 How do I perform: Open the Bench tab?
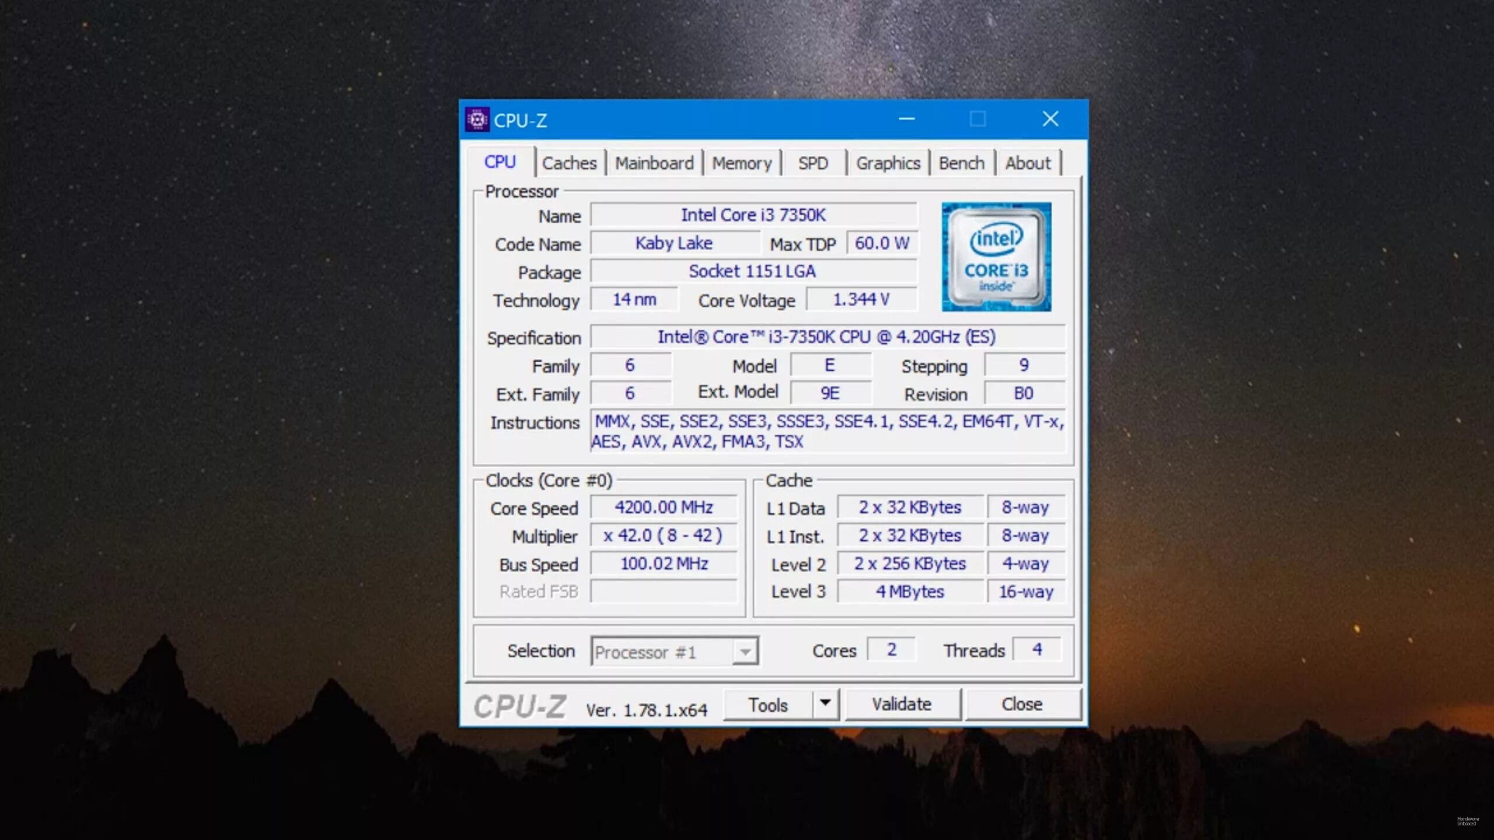[961, 163]
